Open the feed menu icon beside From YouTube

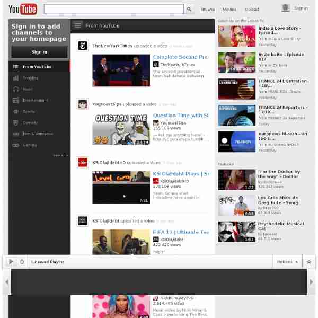pyautogui.click(x=78, y=25)
